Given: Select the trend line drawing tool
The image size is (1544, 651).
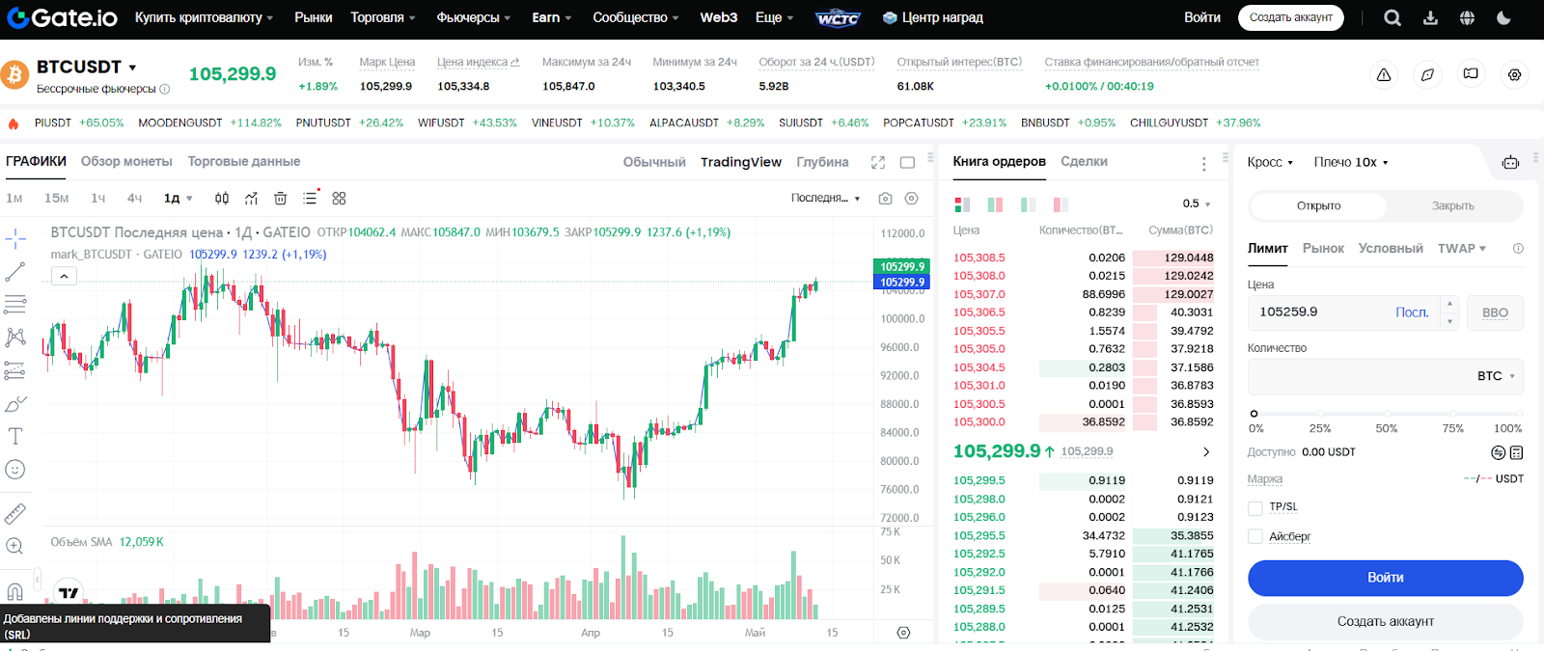Looking at the screenshot, I should (x=15, y=272).
